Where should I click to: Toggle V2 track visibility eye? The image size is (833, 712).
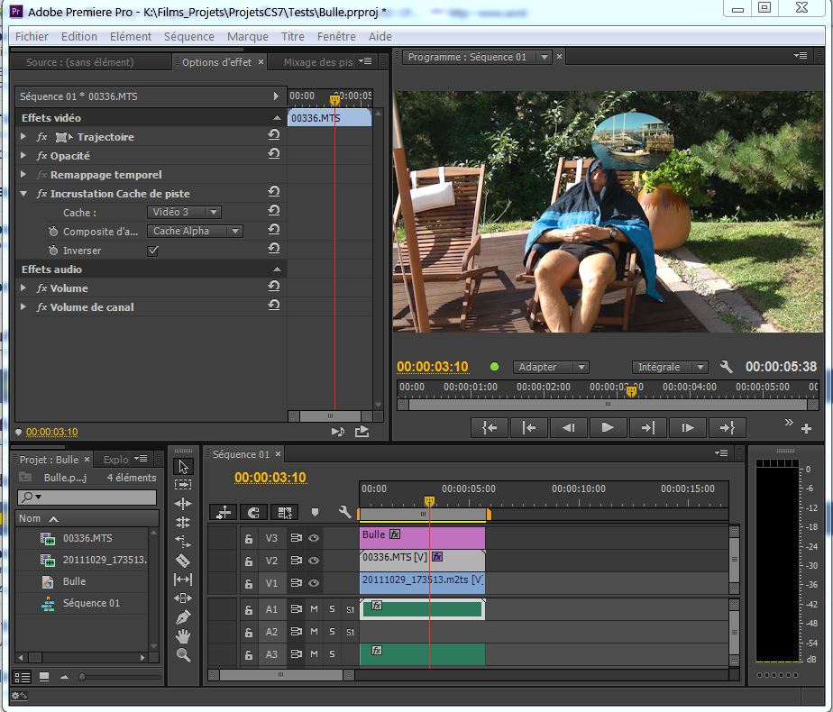point(314,561)
